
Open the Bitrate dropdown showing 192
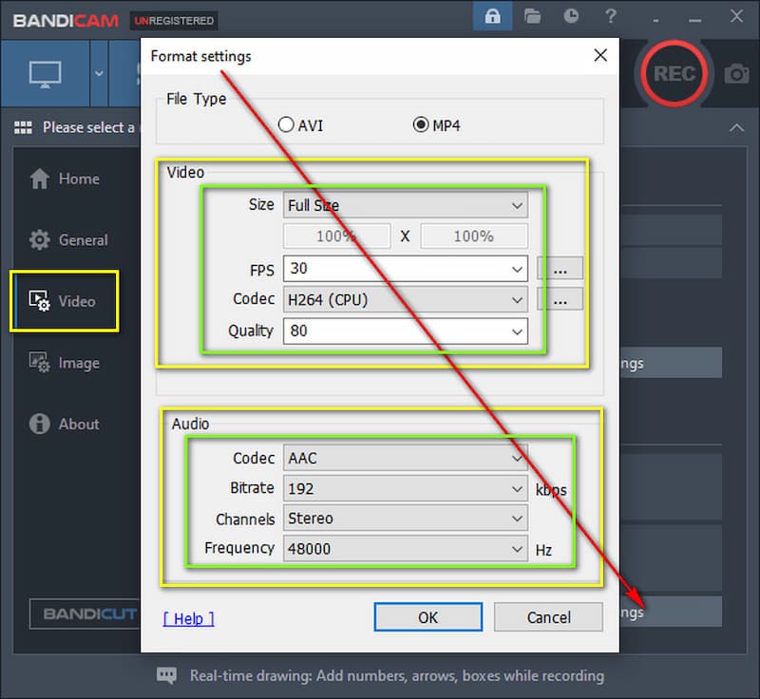(x=406, y=489)
